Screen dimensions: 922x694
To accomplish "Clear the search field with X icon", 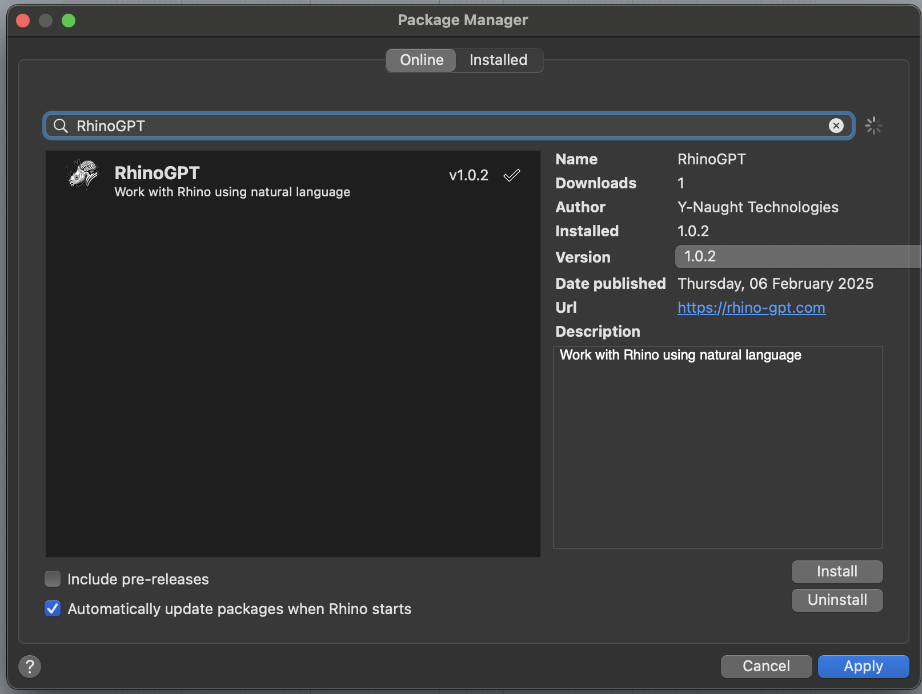I will 836,126.
